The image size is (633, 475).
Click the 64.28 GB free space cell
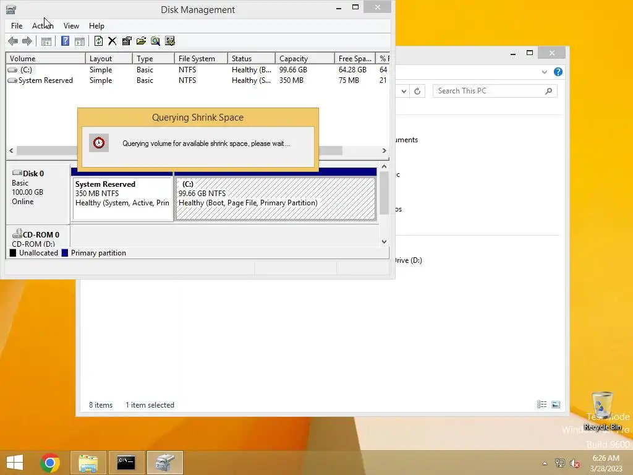click(x=352, y=70)
